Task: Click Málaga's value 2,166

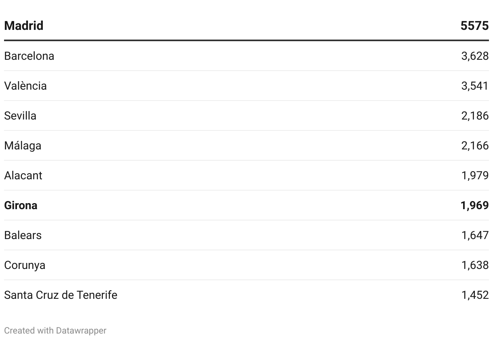Action: (475, 145)
